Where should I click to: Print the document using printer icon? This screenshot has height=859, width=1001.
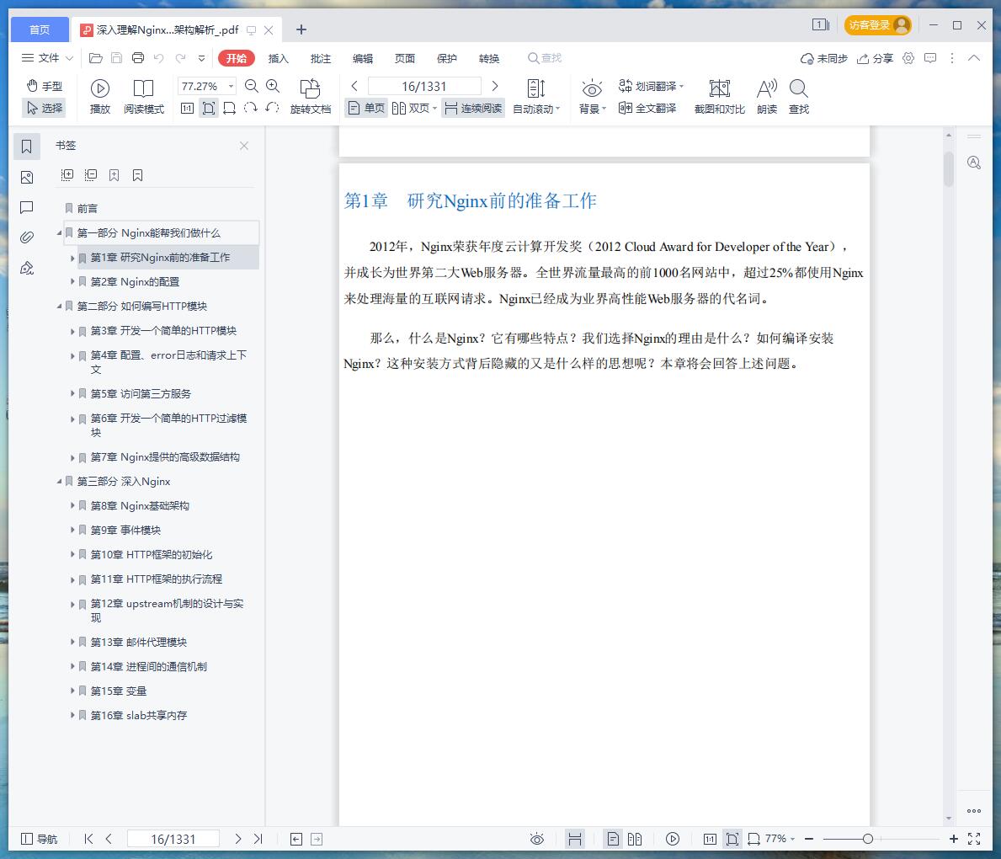138,58
